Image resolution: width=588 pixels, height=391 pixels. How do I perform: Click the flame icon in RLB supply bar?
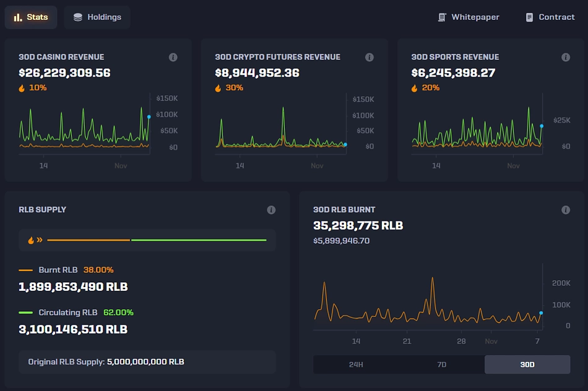tap(31, 240)
